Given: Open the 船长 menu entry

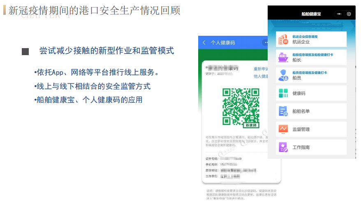Looking at the screenshot, I should point(311,57).
